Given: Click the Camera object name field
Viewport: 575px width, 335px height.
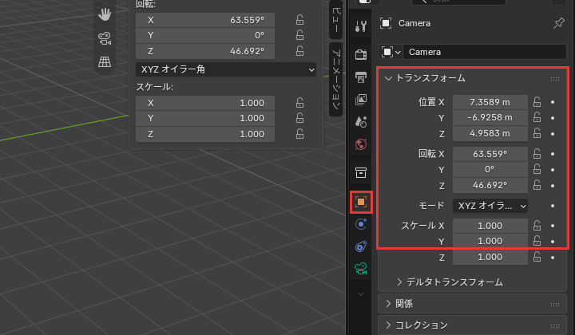Looking at the screenshot, I should (x=485, y=52).
